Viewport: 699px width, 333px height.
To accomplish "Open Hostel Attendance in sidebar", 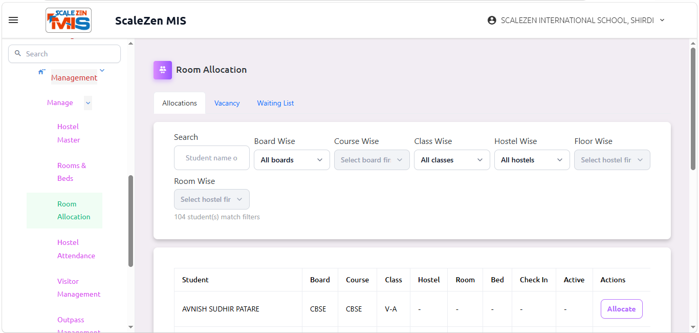I will point(76,249).
